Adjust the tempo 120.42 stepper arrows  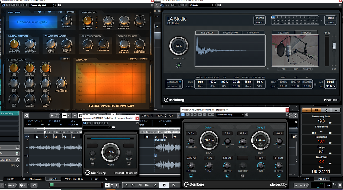click(166, 115)
